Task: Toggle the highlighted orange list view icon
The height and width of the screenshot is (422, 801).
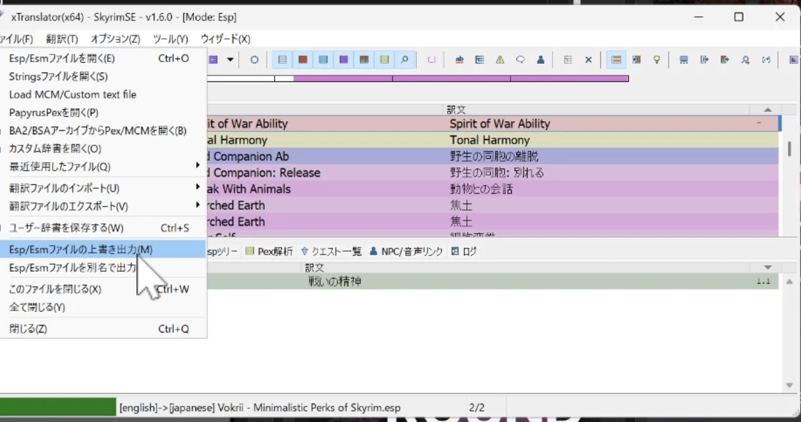Action: point(617,60)
